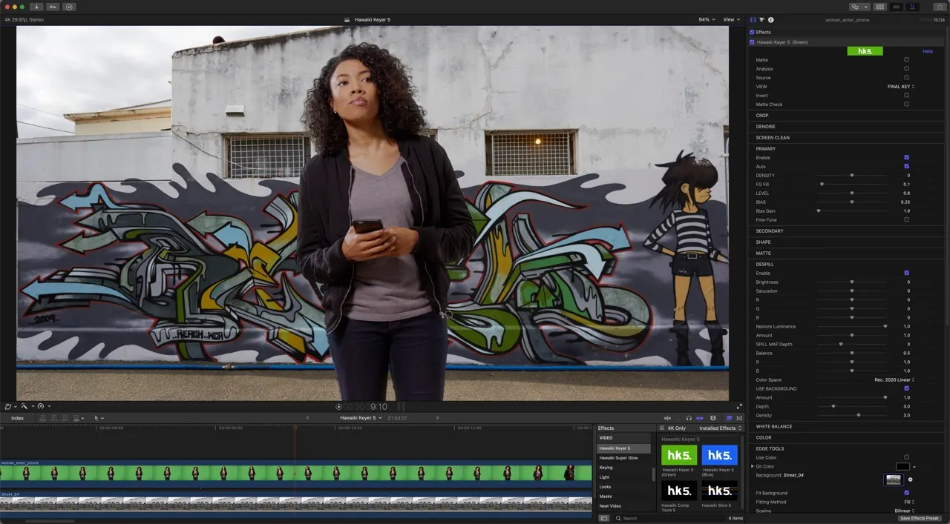This screenshot has width=950, height=524.
Task: Open the retime speedometer menu
Action: point(43,407)
